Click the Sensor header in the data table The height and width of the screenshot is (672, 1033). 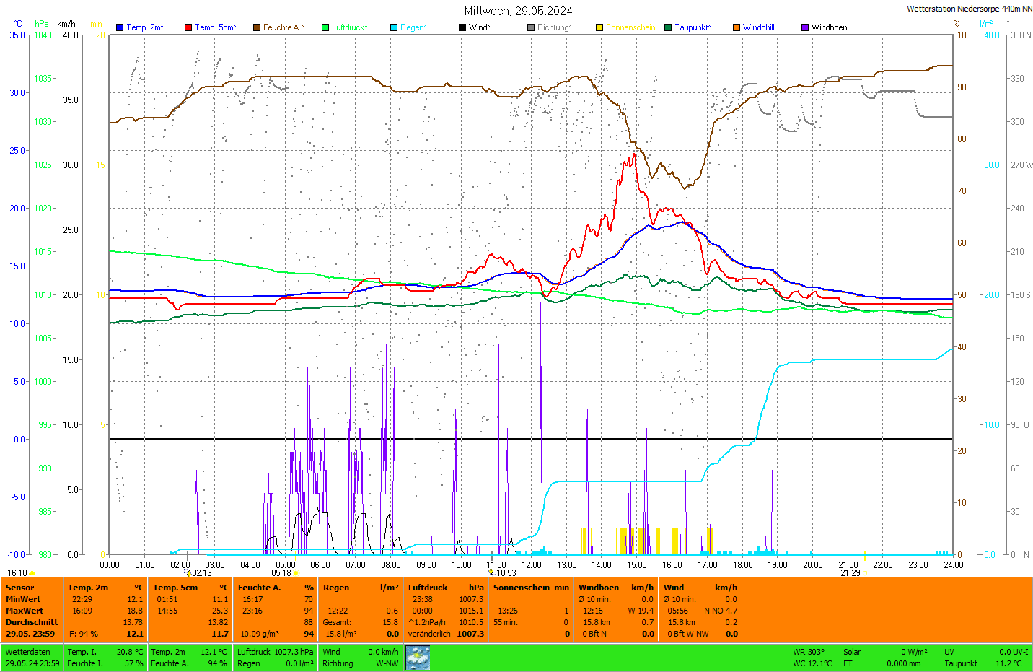[x=20, y=588]
